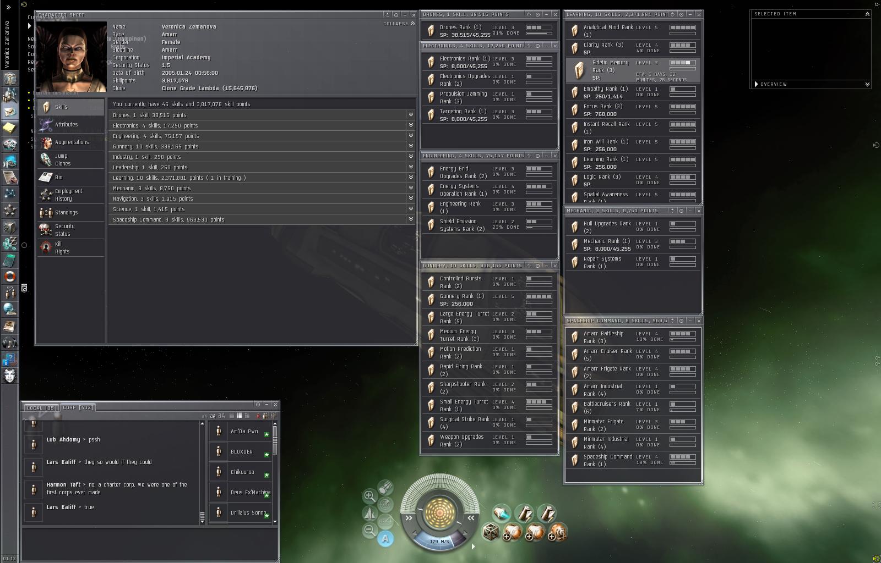The height and width of the screenshot is (563, 881).
Task: Click the first lightning module icon on HUD
Action: tap(524, 513)
